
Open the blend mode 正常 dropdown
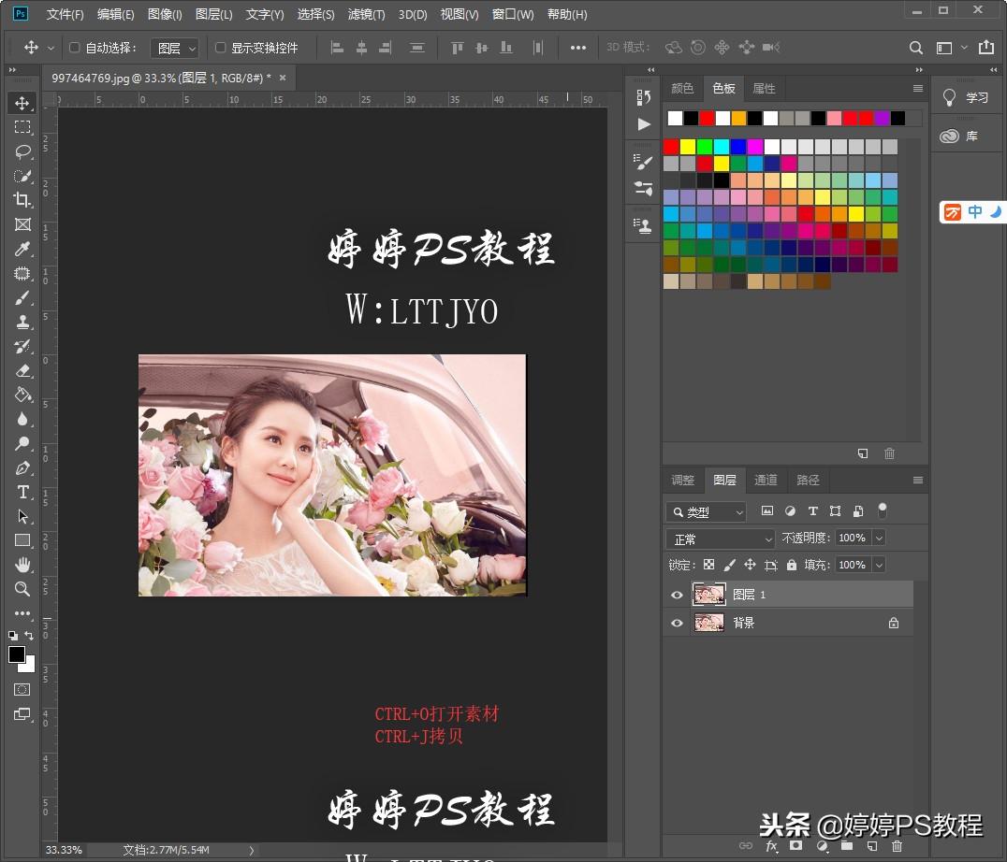point(721,539)
